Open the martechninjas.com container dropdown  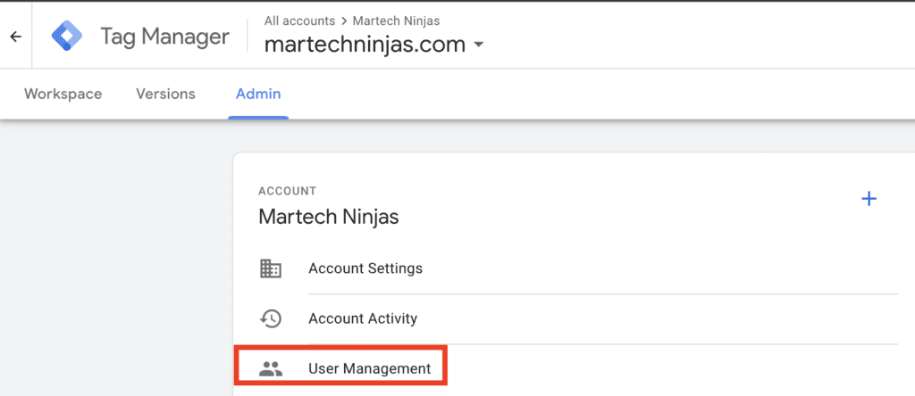374,45
